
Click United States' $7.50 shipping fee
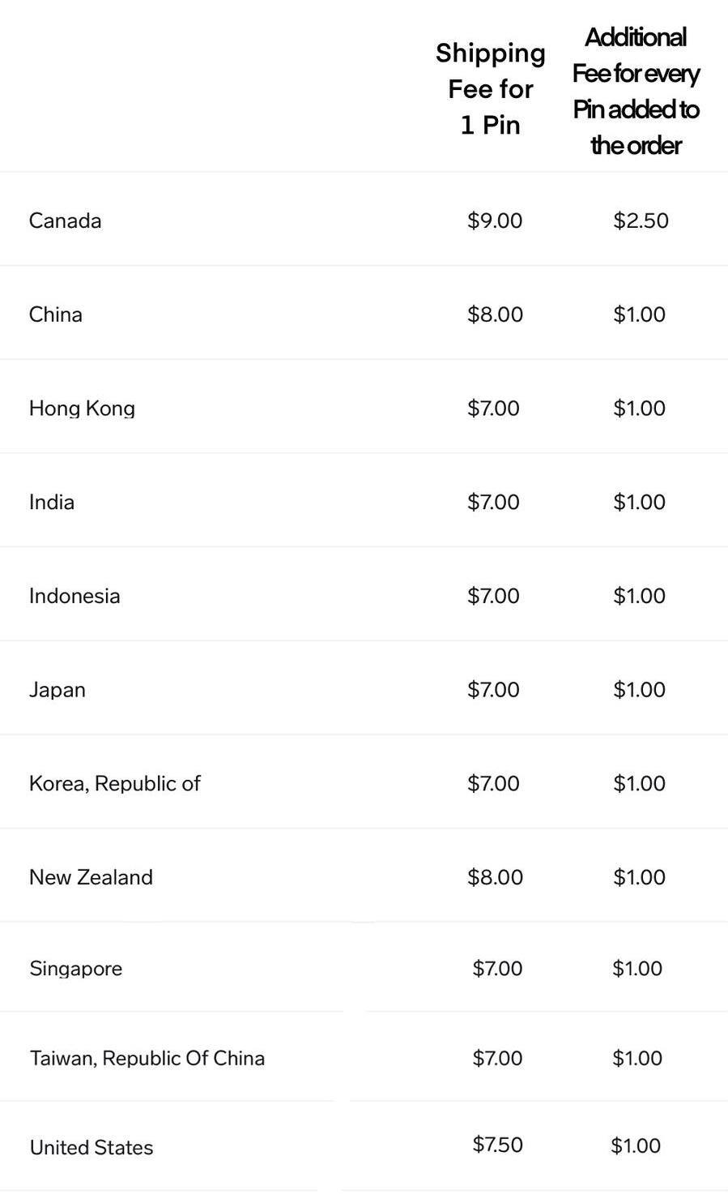tap(497, 1145)
